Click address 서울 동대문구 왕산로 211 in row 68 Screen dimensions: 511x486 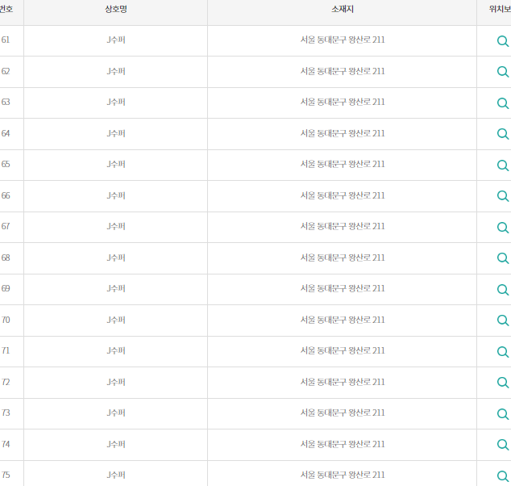[x=343, y=258]
